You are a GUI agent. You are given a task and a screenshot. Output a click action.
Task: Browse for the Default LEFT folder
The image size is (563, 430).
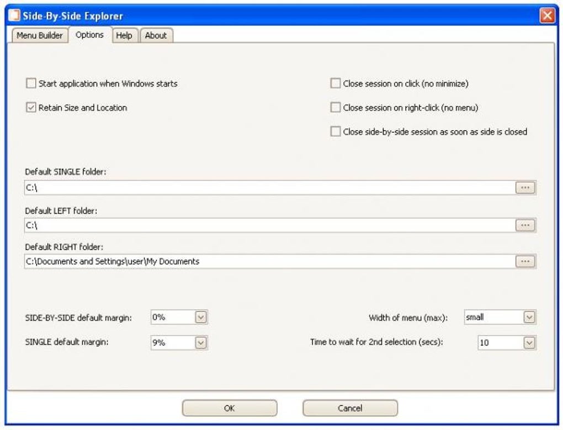point(525,225)
